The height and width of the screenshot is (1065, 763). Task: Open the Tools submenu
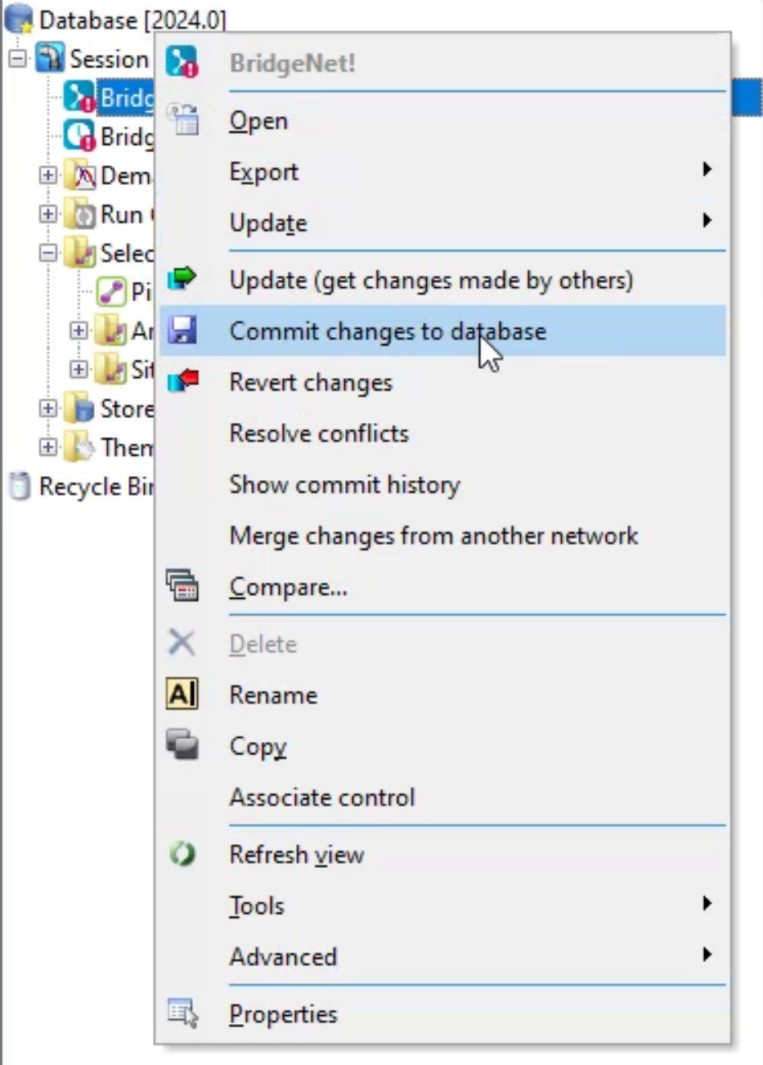tap(442, 905)
